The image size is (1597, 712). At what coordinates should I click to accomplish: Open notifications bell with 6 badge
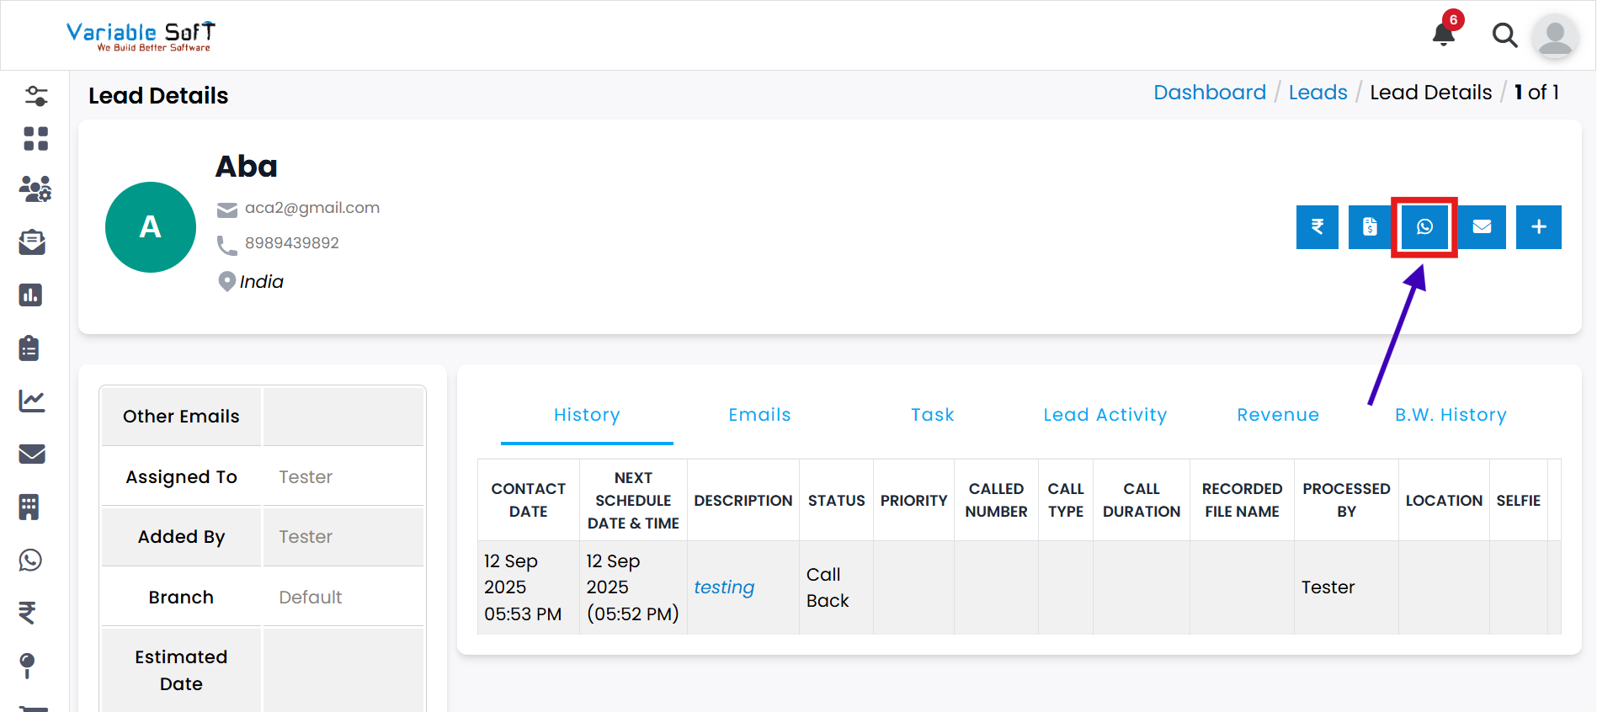pyautogui.click(x=1444, y=35)
